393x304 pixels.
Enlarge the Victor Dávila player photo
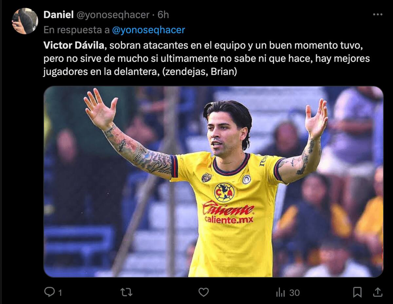213,182
